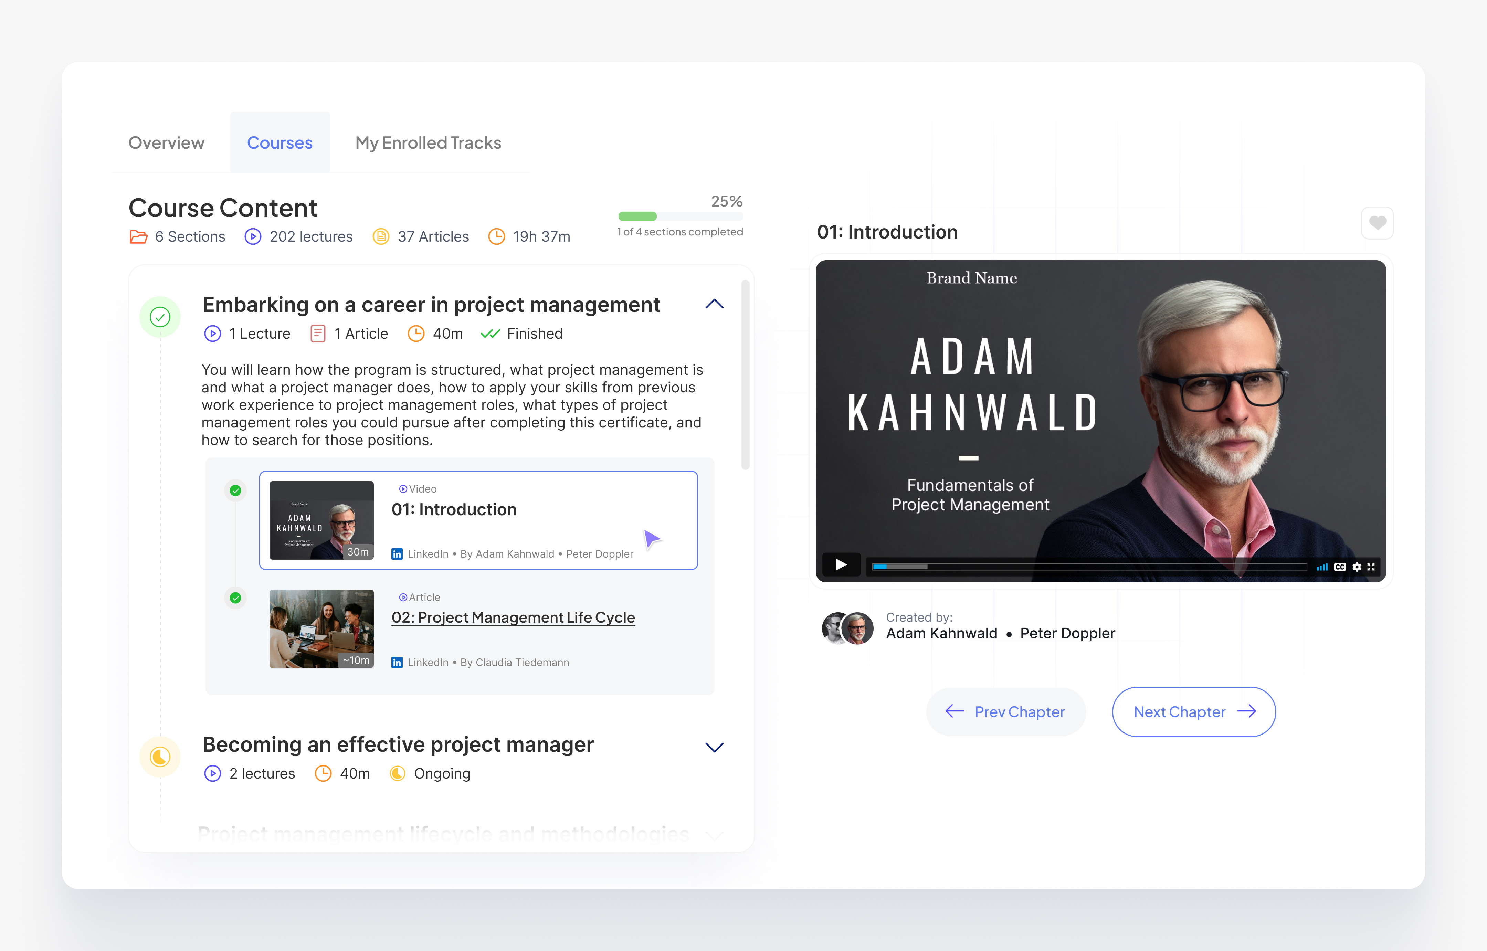Go to Prev Chapter

pos(1005,711)
